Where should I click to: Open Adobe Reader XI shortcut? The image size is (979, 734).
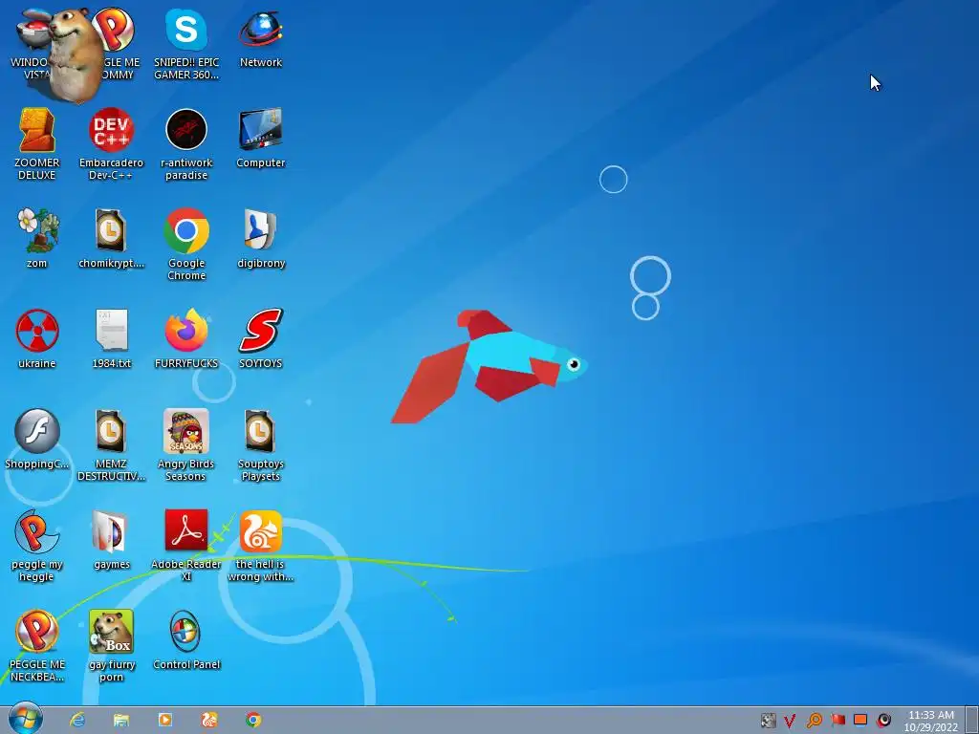pyautogui.click(x=186, y=546)
